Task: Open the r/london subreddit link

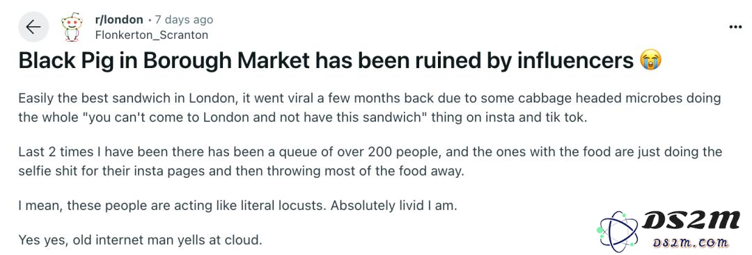Action: tap(119, 19)
